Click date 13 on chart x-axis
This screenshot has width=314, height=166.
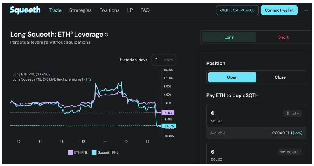(x=83, y=141)
